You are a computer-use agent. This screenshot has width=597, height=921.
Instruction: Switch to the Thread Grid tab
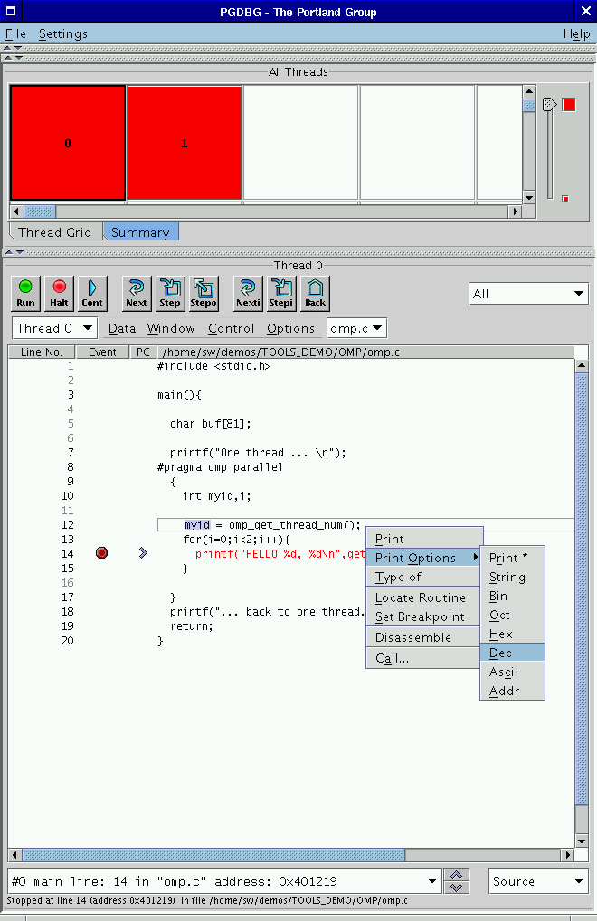[55, 232]
